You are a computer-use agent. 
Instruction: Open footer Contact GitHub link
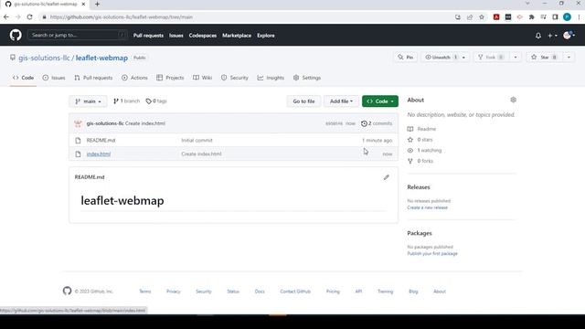(x=295, y=292)
